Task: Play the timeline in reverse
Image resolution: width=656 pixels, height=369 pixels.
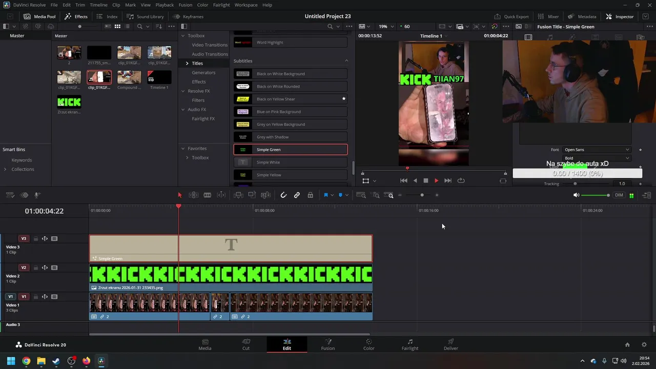Action: click(x=415, y=180)
